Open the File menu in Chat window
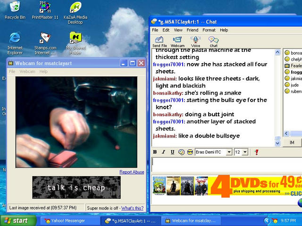 tap(155, 30)
